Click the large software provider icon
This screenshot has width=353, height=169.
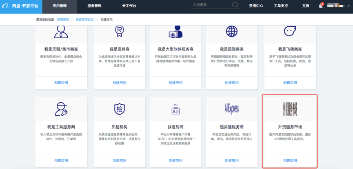click(x=175, y=32)
